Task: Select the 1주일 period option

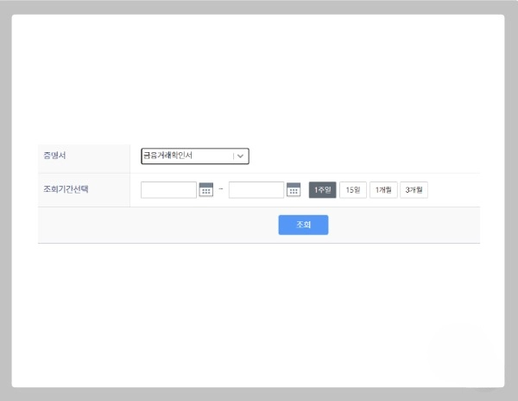Action: 322,190
